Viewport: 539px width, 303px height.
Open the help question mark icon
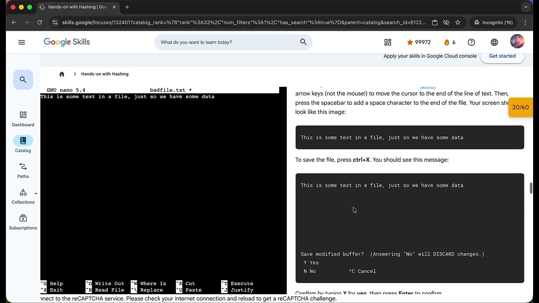point(472,42)
